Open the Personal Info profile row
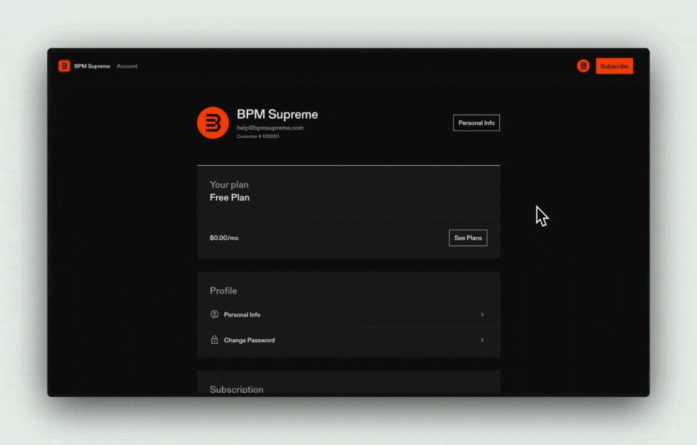 pyautogui.click(x=348, y=315)
